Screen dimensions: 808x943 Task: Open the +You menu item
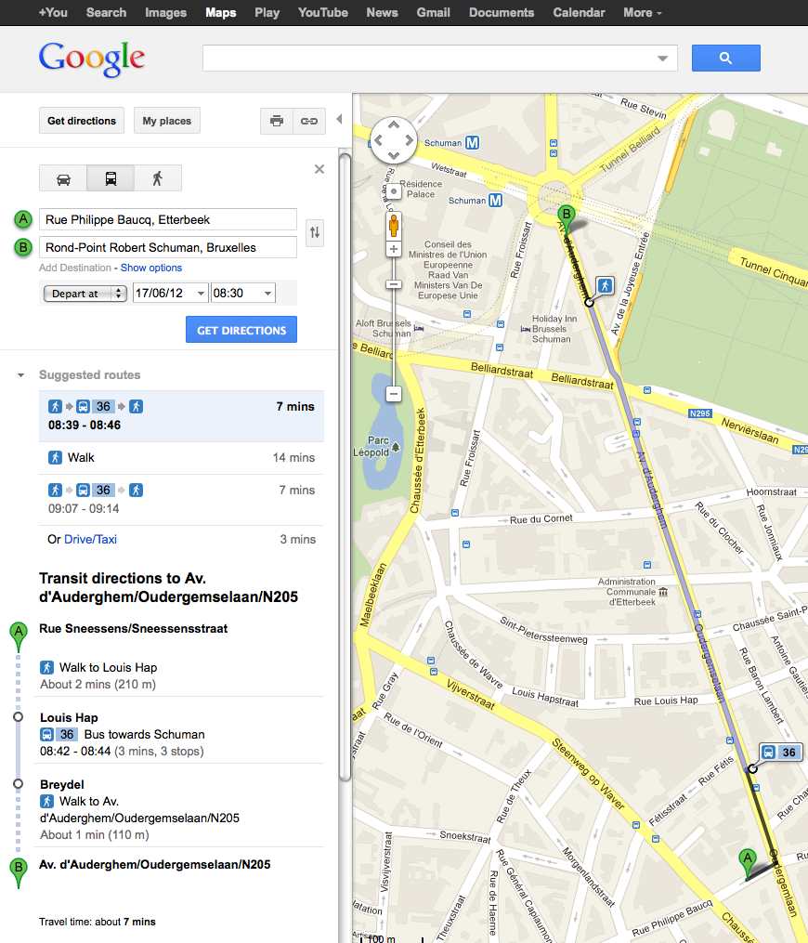click(x=53, y=13)
